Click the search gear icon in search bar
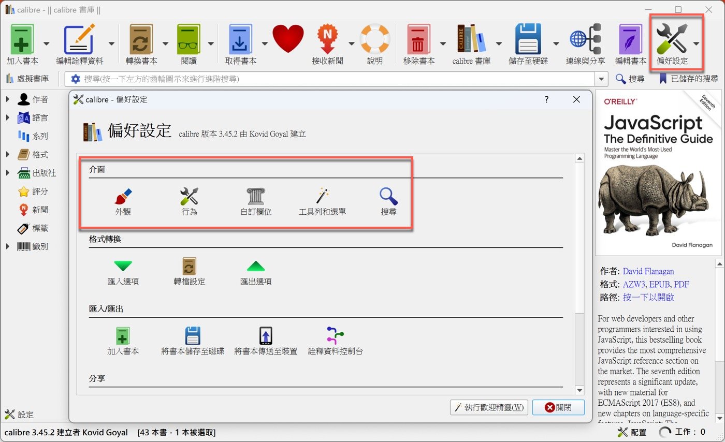 coord(76,79)
